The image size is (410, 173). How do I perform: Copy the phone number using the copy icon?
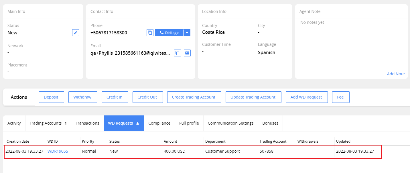(x=150, y=32)
